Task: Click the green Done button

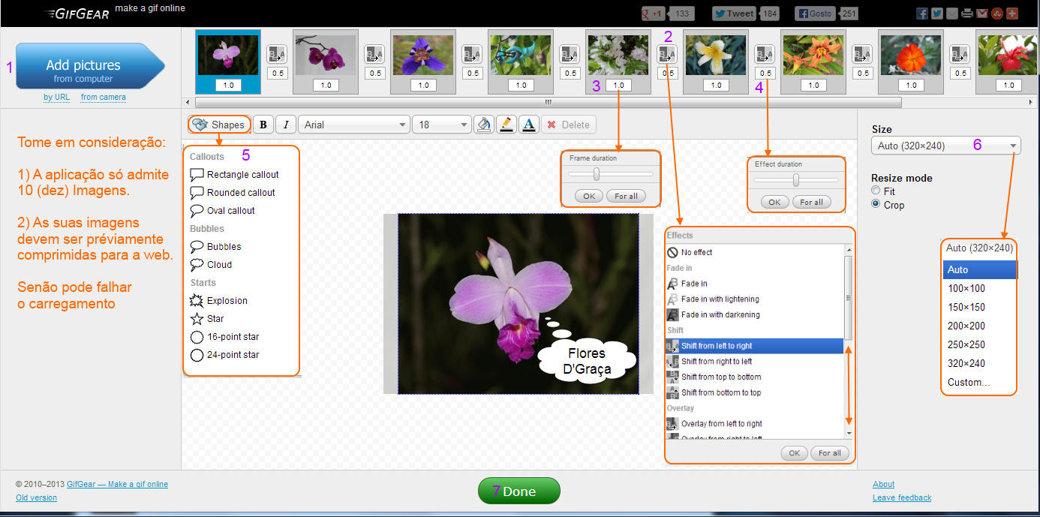Action: tap(519, 491)
